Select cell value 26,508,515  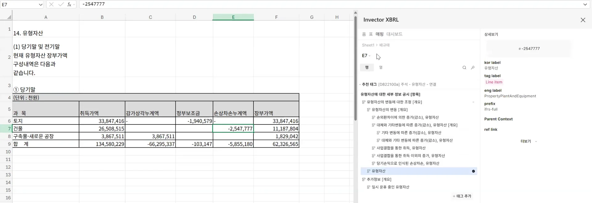coord(102,128)
